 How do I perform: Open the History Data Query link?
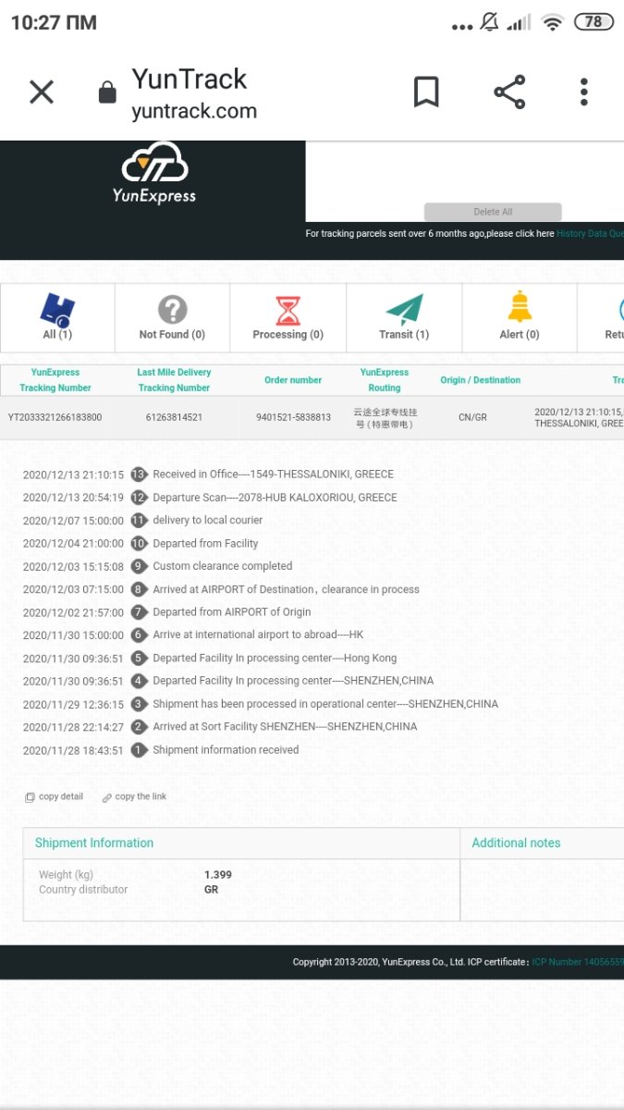[x=590, y=234]
